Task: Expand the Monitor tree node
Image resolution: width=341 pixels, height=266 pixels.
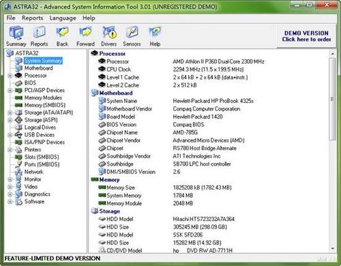Action: (x=10, y=179)
